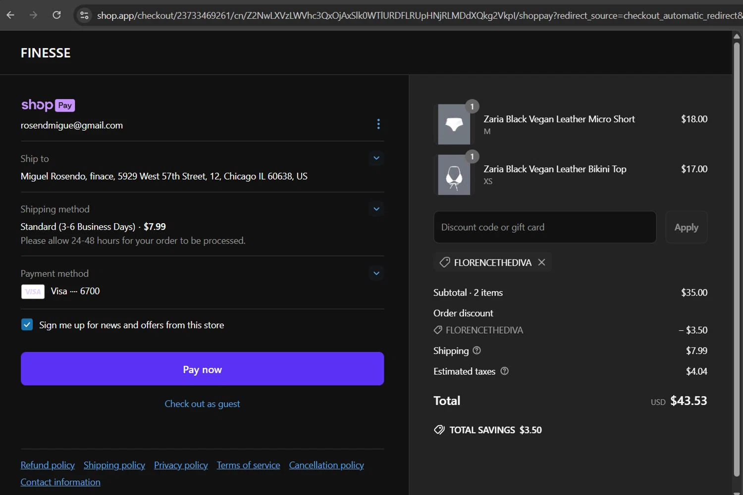
Task: Open the Cancellation policy link
Action: 326,465
